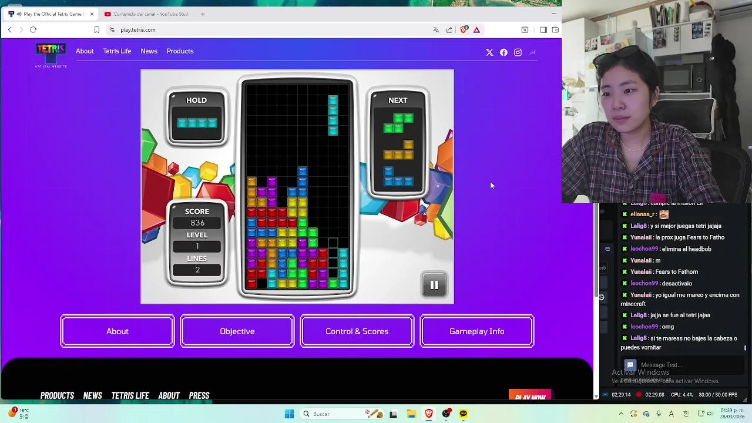Click the About button below the game
This screenshot has width=752, height=423.
117,331
